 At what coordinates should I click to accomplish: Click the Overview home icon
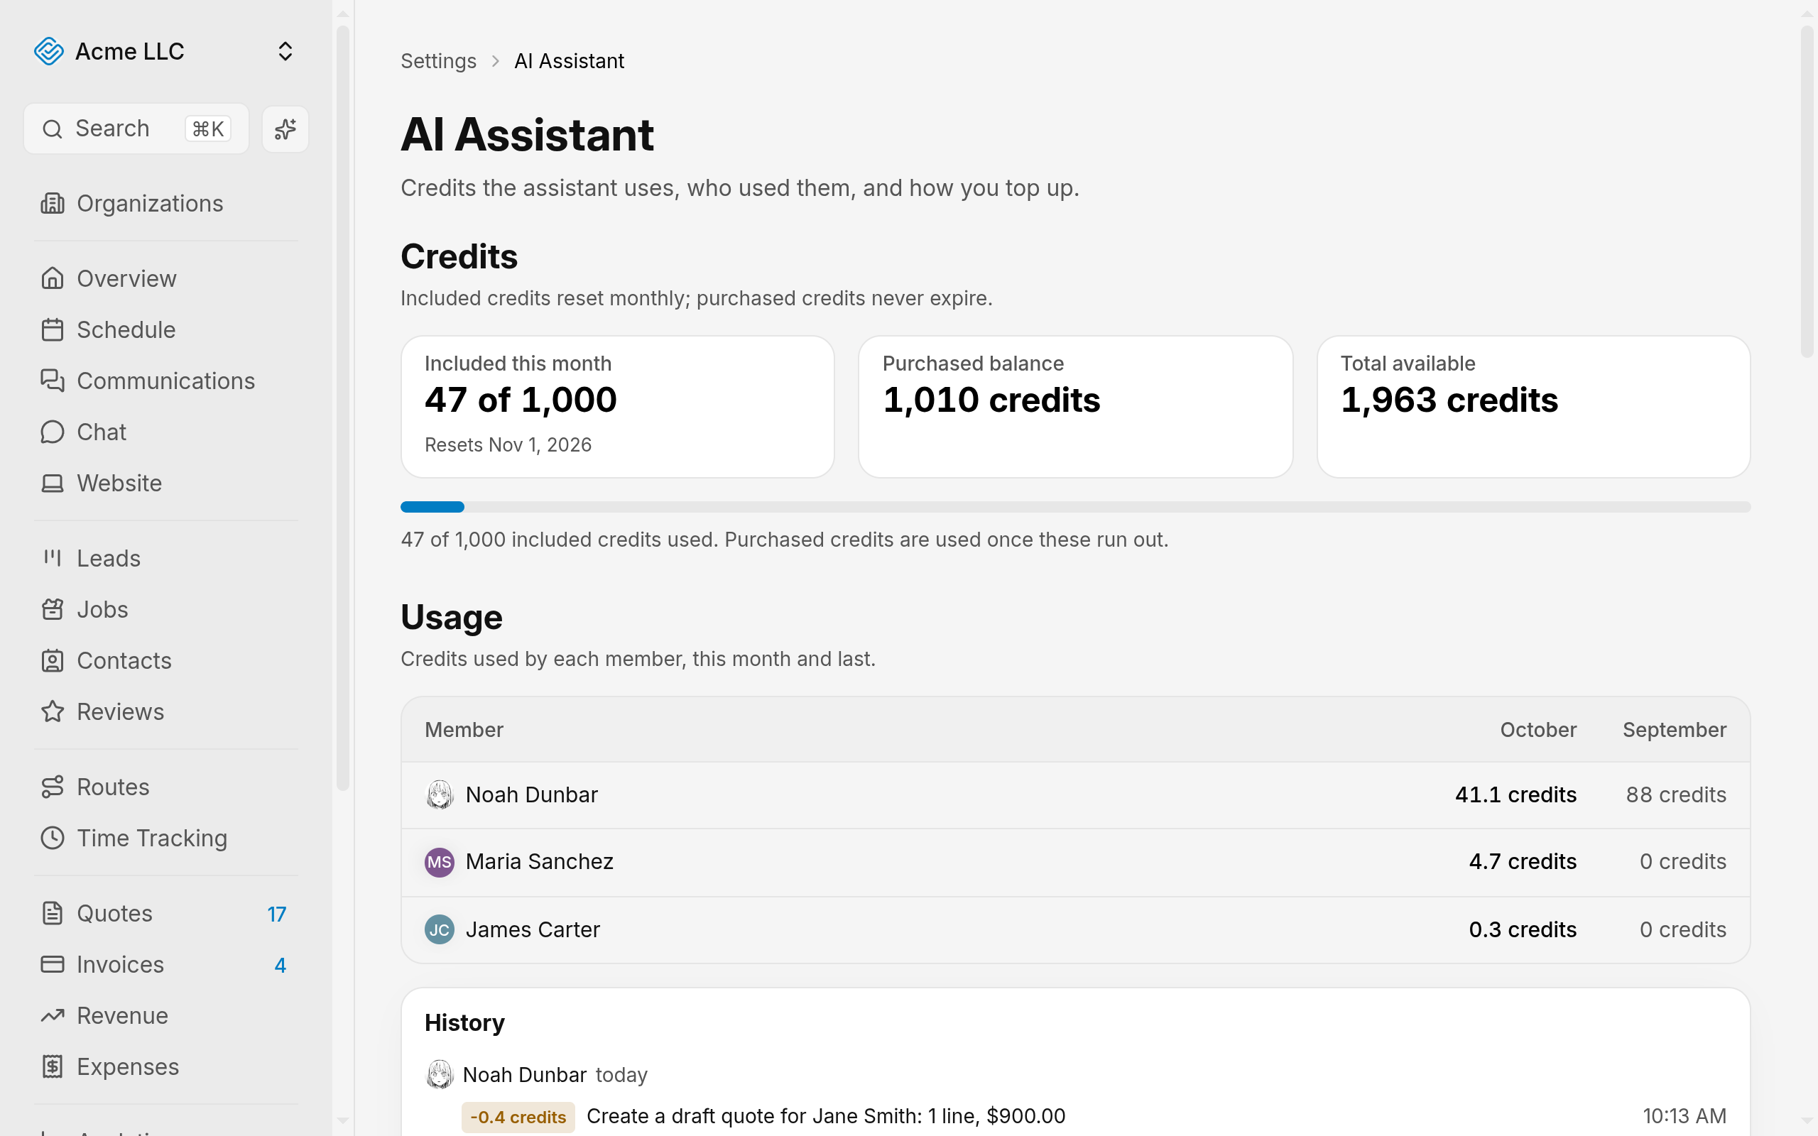(x=53, y=278)
